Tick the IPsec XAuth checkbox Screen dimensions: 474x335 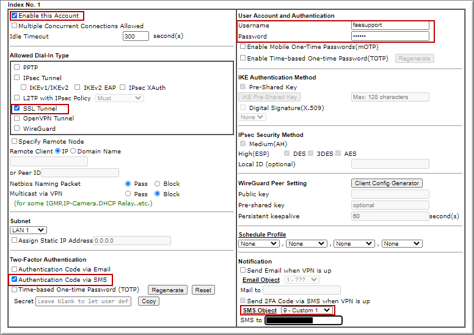[122, 87]
